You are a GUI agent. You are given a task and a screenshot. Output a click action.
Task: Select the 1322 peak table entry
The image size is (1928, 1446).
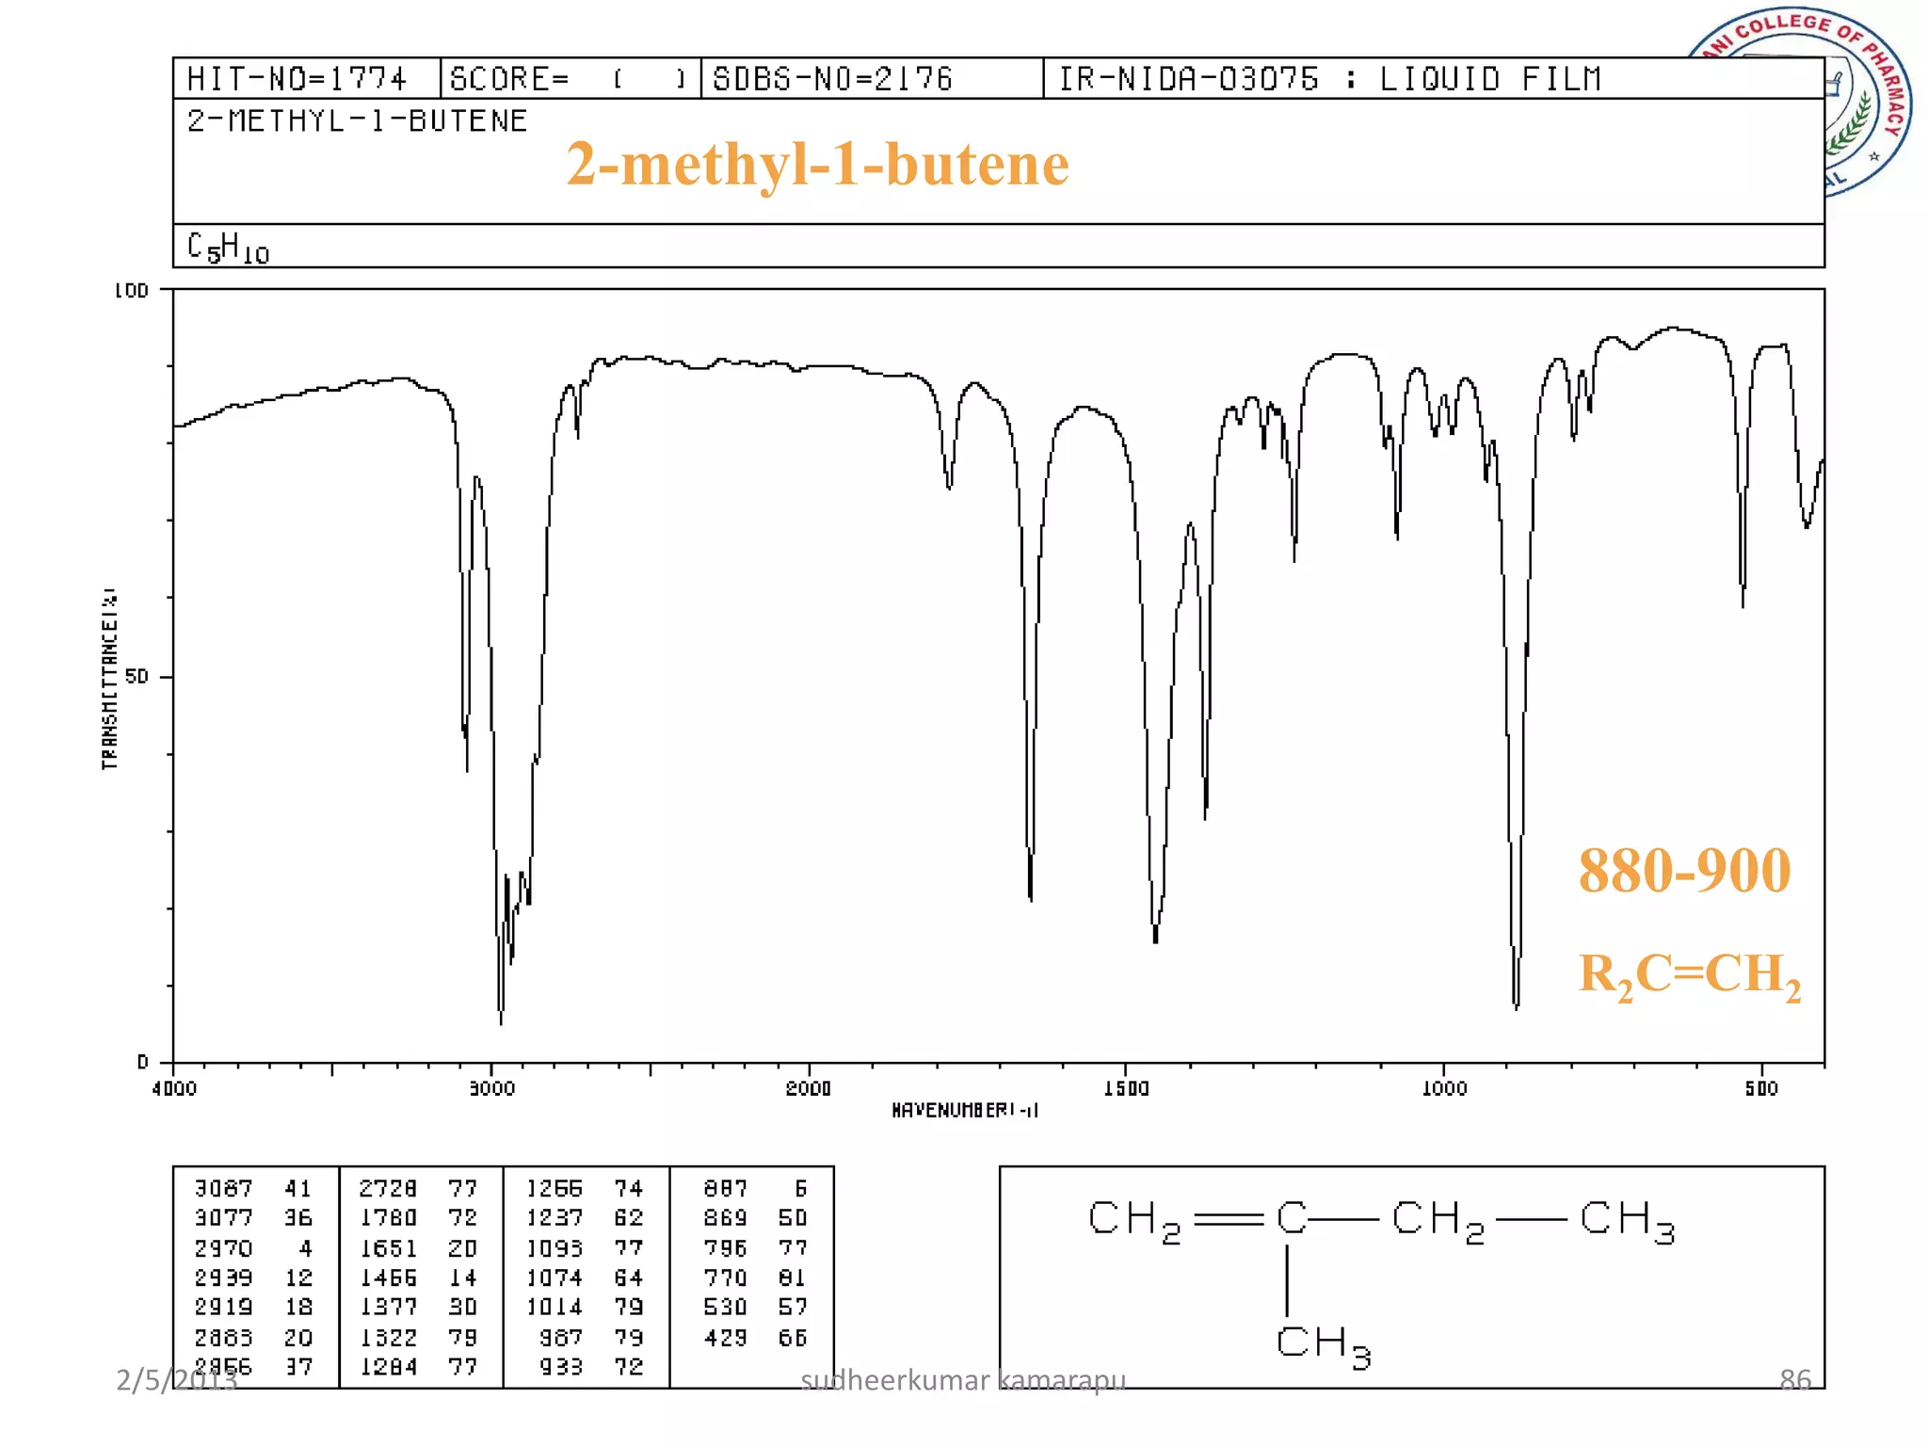[x=418, y=1338]
